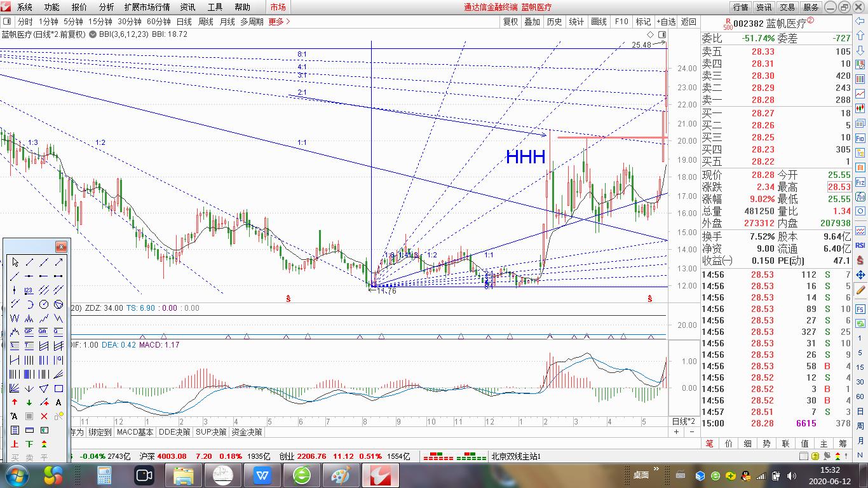Toggle the small square beside 分时
The image size is (868, 488).
click(7, 22)
